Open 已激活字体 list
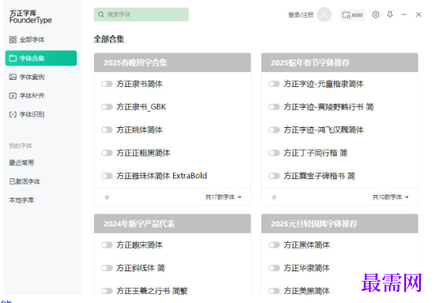Screen dimensions: 434x303 (x=25, y=182)
